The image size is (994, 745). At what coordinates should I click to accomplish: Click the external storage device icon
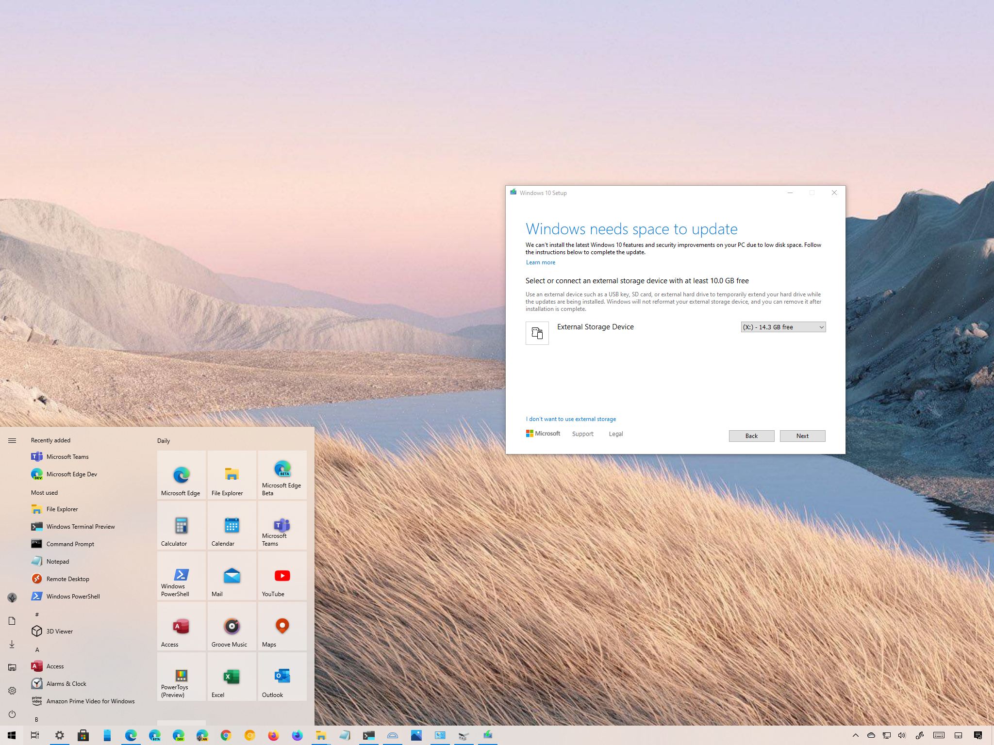tap(537, 333)
